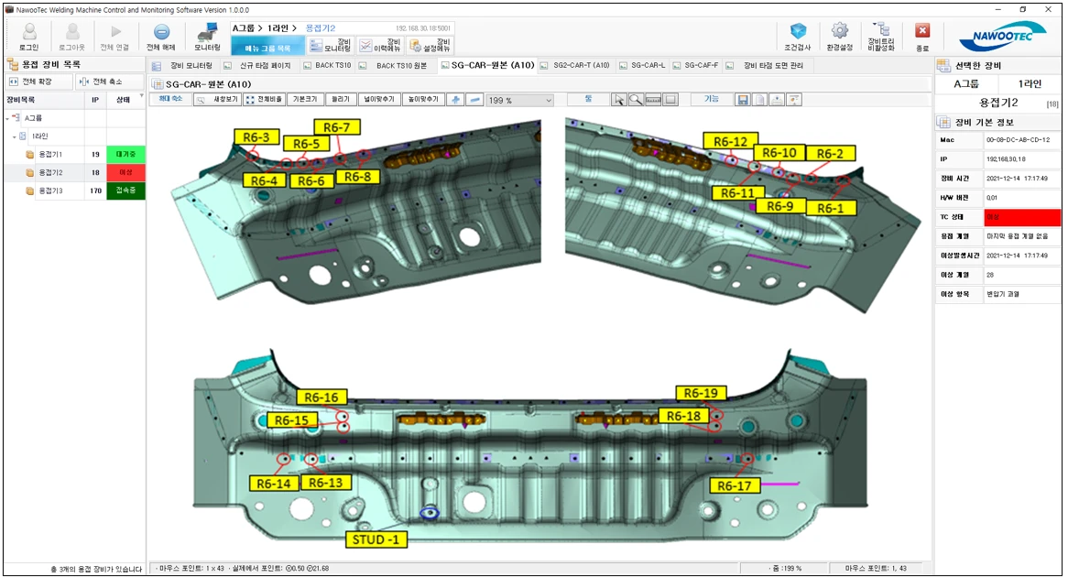Open 환경설정 gear settings
Viewport: 1068px width, 577px height.
click(840, 31)
